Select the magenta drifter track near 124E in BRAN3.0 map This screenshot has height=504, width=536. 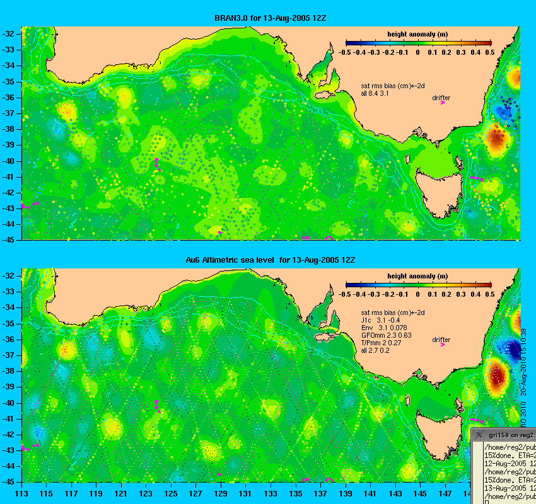[157, 164]
